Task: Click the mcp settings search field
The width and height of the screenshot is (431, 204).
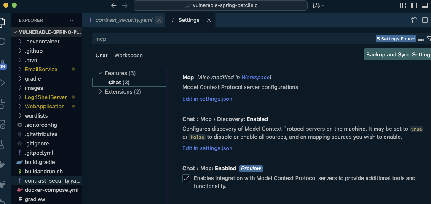Action: click(234, 39)
